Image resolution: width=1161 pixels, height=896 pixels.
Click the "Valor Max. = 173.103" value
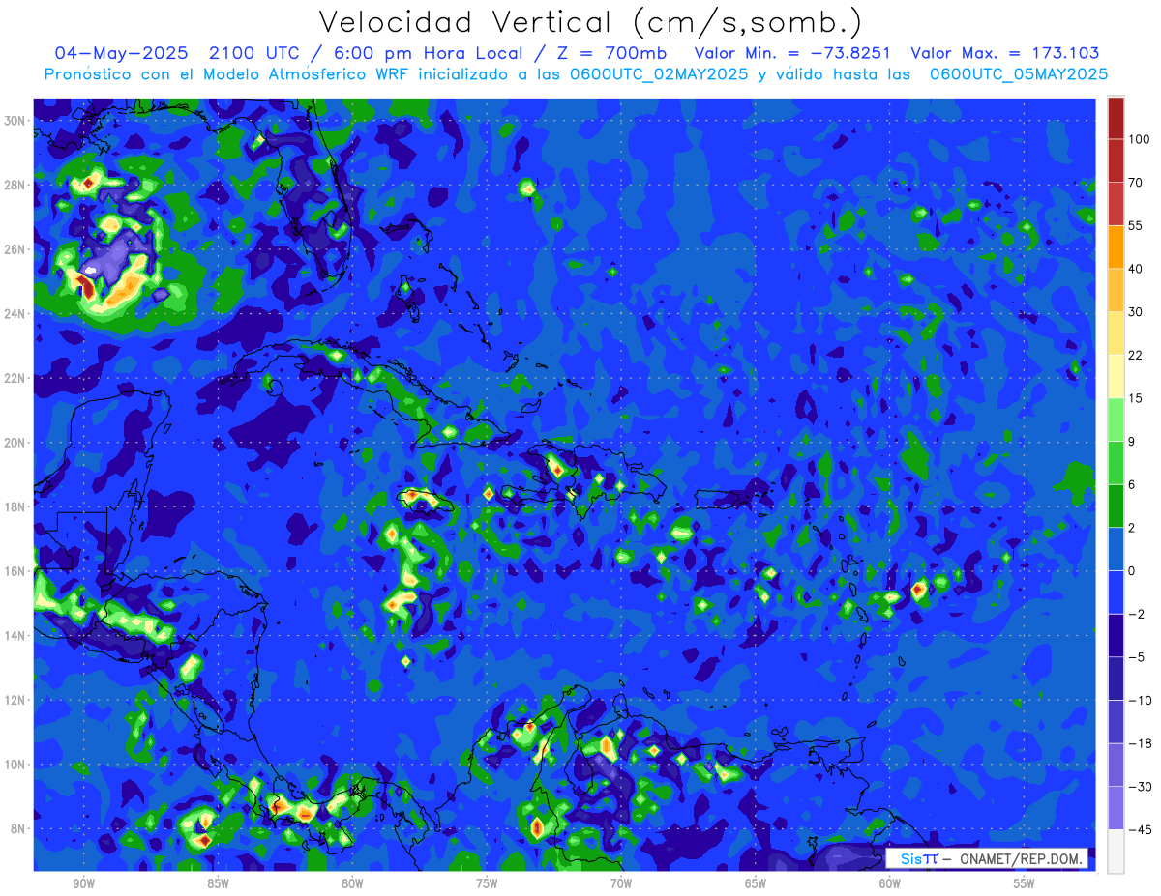tap(1004, 53)
